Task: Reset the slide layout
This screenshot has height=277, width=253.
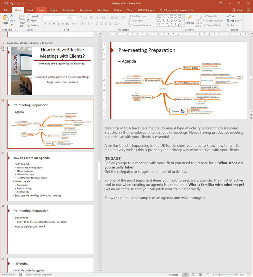Action: point(32,21)
